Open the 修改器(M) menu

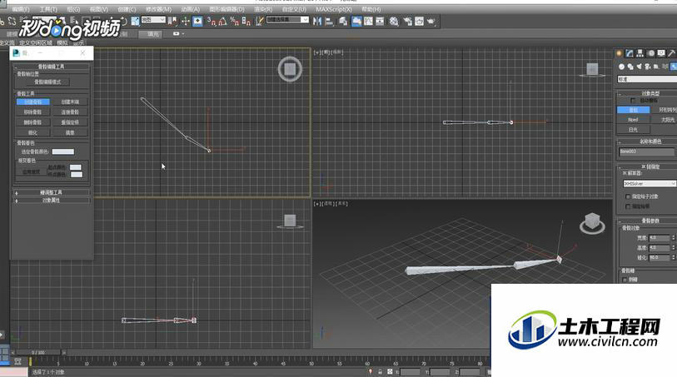(x=158, y=9)
